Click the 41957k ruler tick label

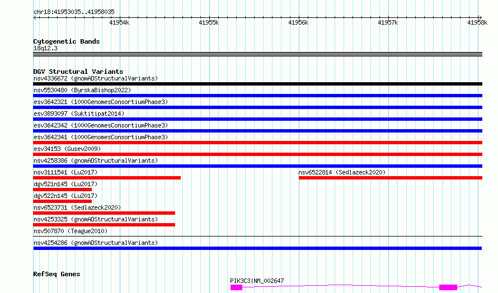click(x=388, y=22)
